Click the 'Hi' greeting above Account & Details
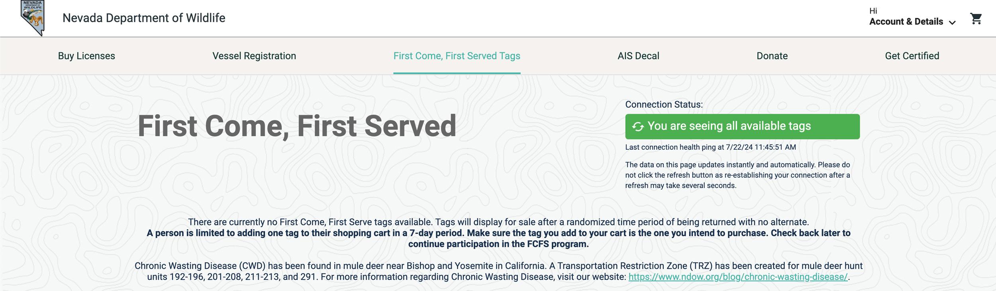Screen dimensions: 996x291 point(872,11)
